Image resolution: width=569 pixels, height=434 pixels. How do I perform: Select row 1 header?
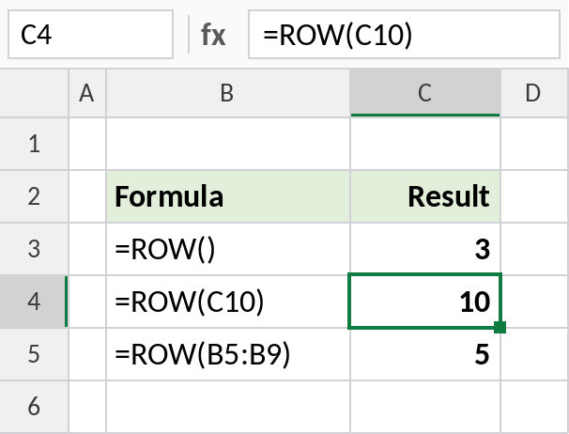point(34,144)
